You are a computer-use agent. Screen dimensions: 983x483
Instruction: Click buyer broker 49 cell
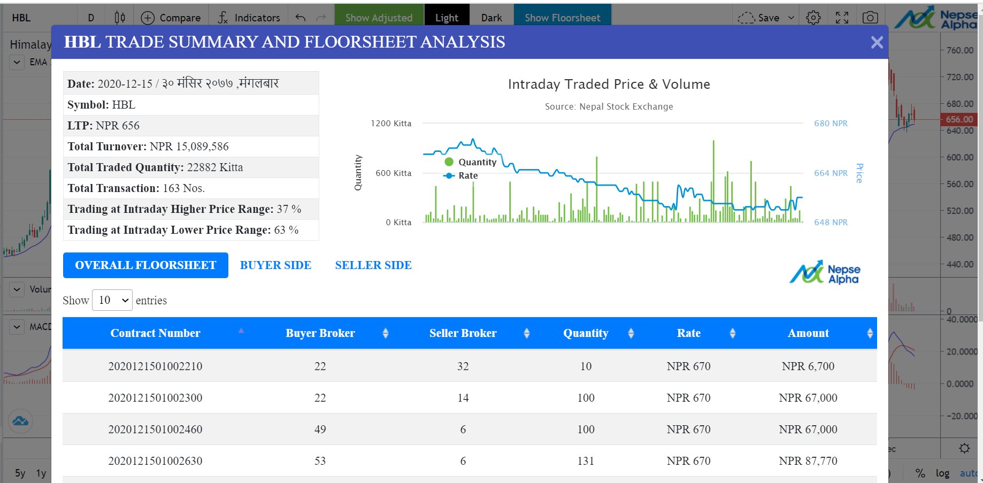(x=320, y=430)
